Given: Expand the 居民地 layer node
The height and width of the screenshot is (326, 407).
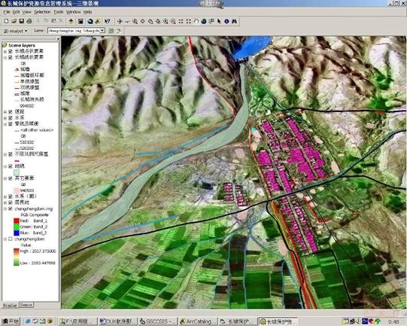Looking at the screenshot, I should pyautogui.click(x=5, y=203).
